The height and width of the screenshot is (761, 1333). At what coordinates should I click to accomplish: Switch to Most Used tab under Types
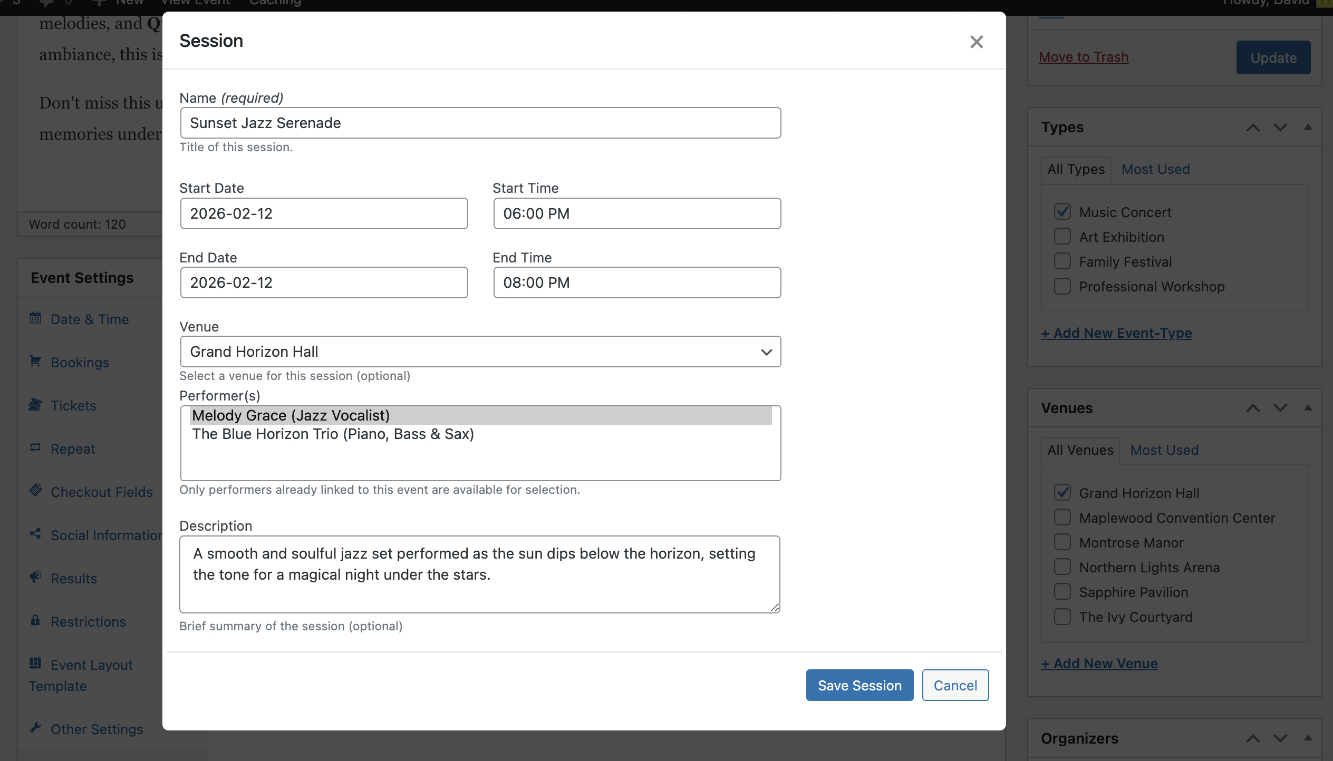point(1155,169)
